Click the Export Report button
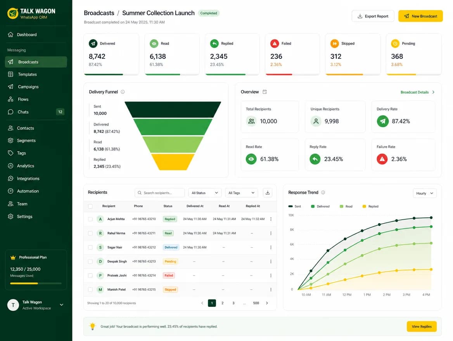The width and height of the screenshot is (453, 341). tap(373, 16)
